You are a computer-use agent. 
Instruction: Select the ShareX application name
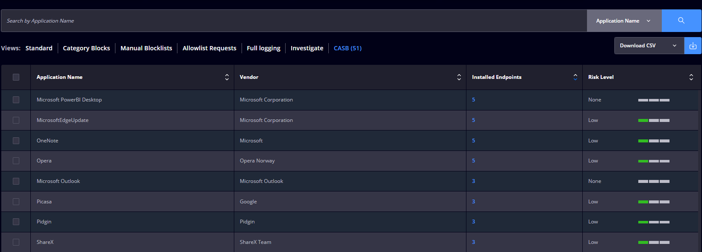pos(45,242)
